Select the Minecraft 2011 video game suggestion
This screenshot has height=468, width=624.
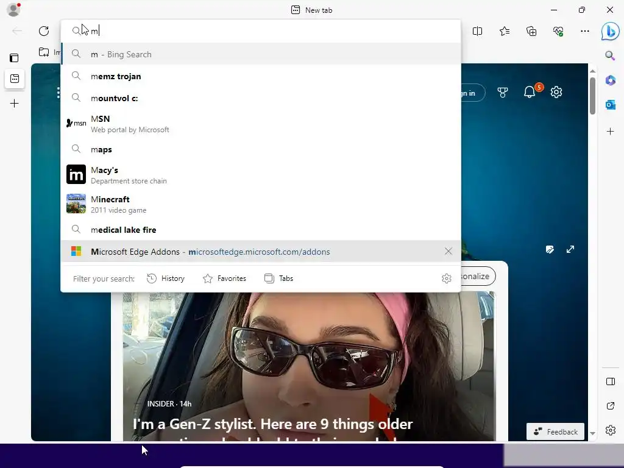coord(261,204)
